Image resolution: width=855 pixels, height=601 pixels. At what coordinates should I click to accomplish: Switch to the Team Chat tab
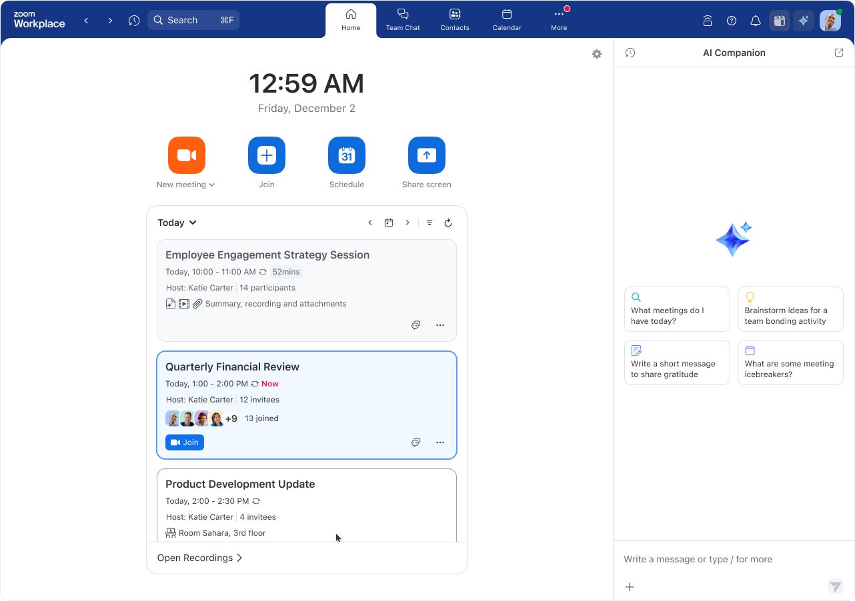(403, 20)
